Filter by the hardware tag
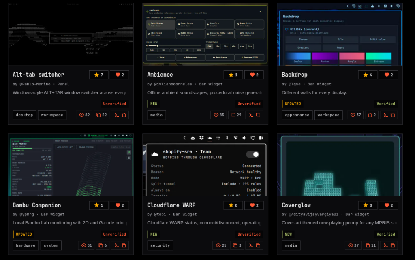The image size is (415, 260). 26,245
